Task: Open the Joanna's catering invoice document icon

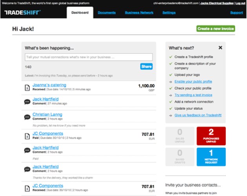Action: click(27, 87)
